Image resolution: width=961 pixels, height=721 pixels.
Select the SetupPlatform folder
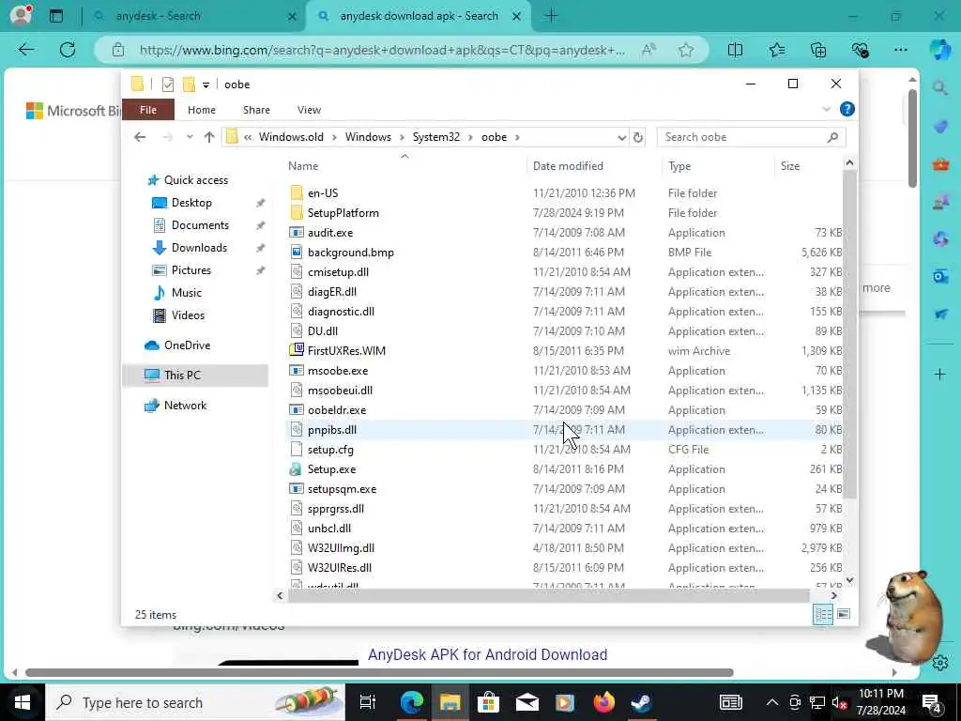coord(343,213)
